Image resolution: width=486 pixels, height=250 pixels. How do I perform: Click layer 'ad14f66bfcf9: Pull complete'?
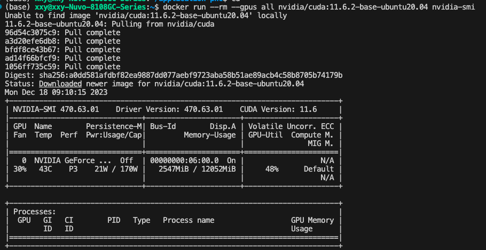62,58
